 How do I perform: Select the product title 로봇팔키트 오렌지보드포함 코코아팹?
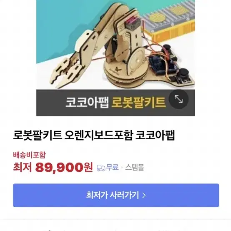click(x=94, y=135)
